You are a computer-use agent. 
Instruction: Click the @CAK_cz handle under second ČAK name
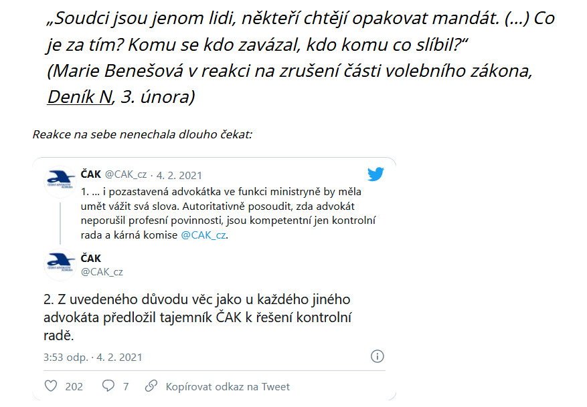point(102,272)
